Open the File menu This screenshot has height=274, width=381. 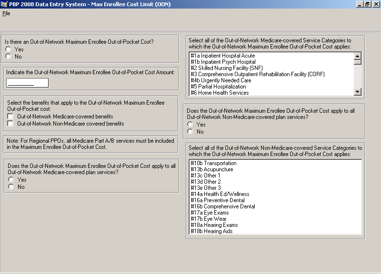[x=6, y=14]
